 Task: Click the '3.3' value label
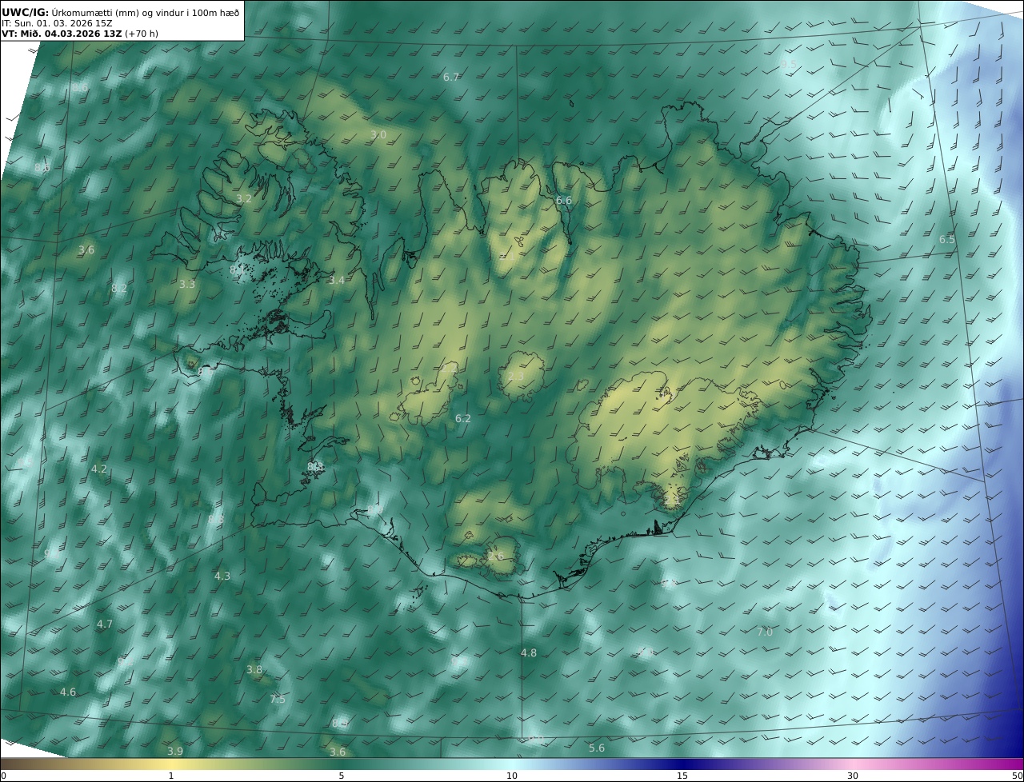(187, 285)
